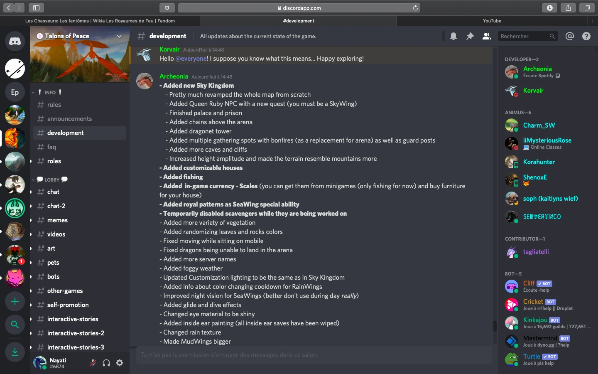Switch to the Fandom wiki tab

click(x=100, y=21)
